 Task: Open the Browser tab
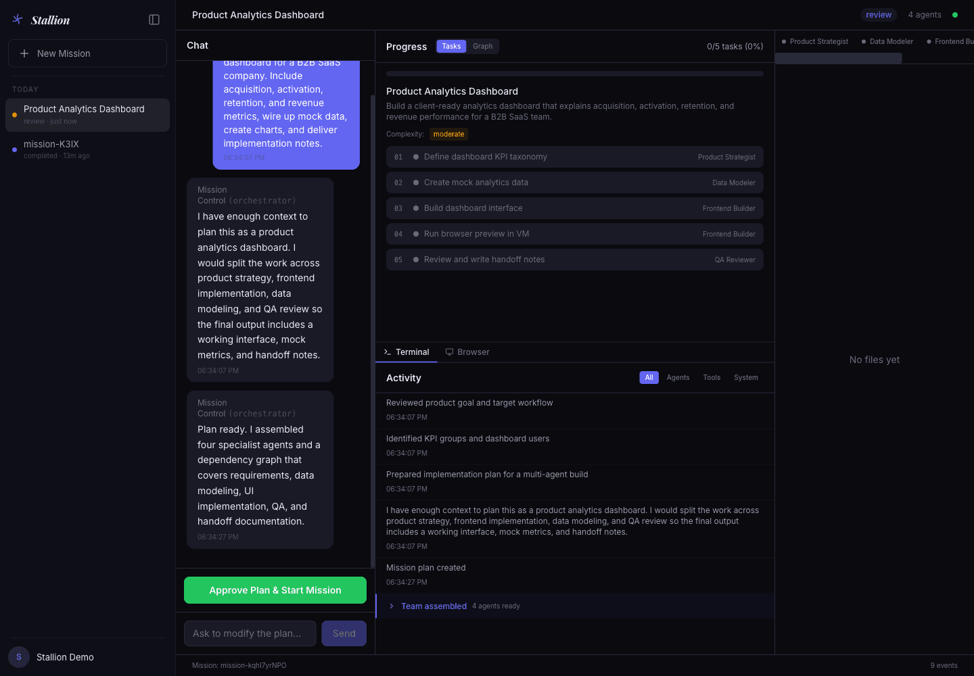pos(467,352)
